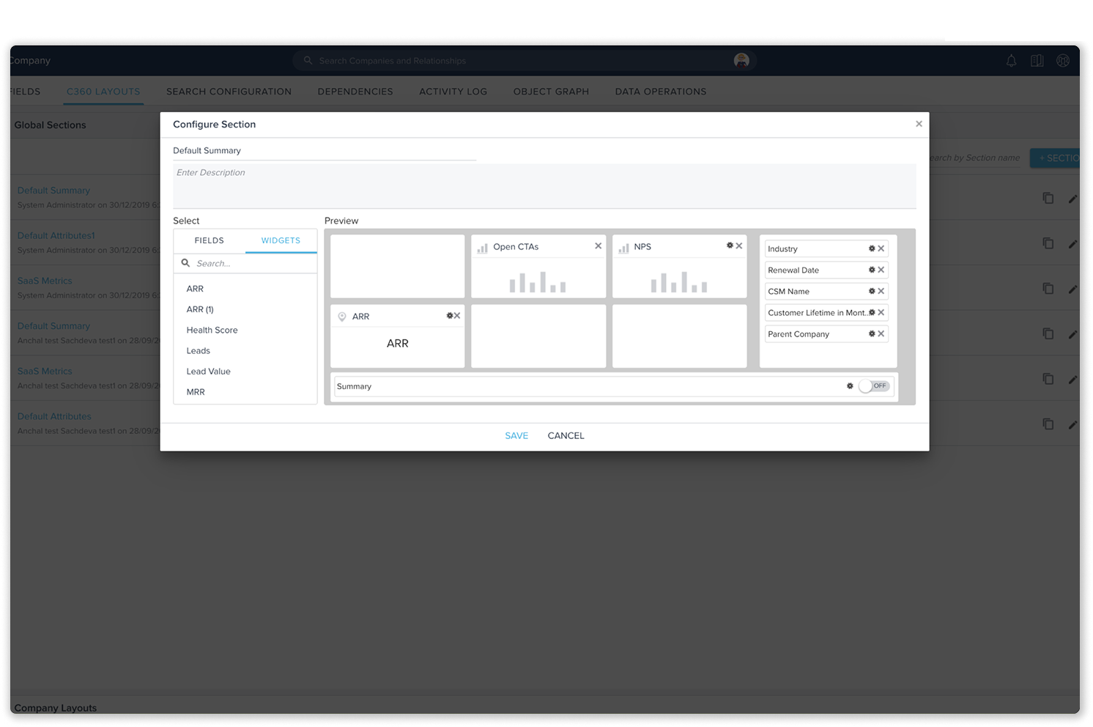The height and width of the screenshot is (727, 1093).
Task: Click the Enter Description text area
Action: click(x=544, y=186)
